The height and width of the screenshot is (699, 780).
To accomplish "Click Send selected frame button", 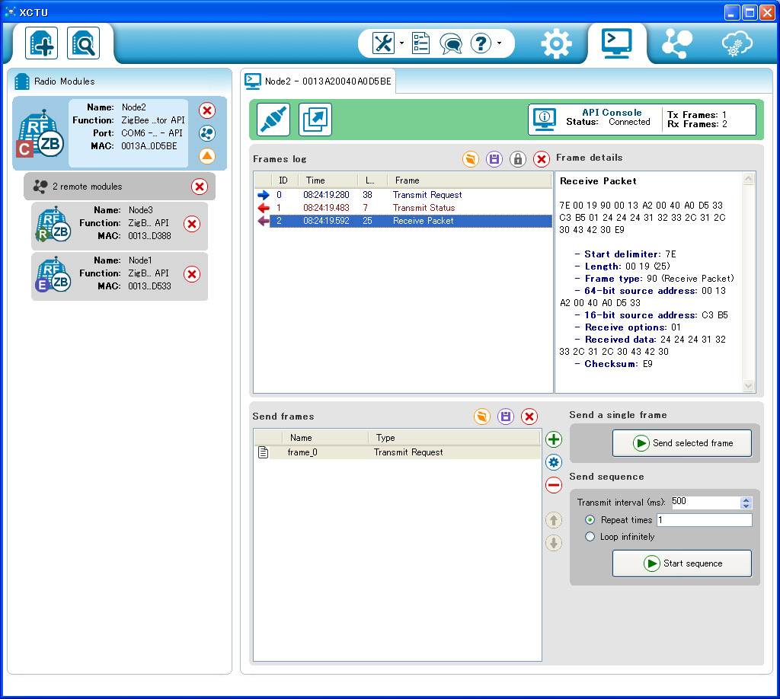I will coord(682,443).
